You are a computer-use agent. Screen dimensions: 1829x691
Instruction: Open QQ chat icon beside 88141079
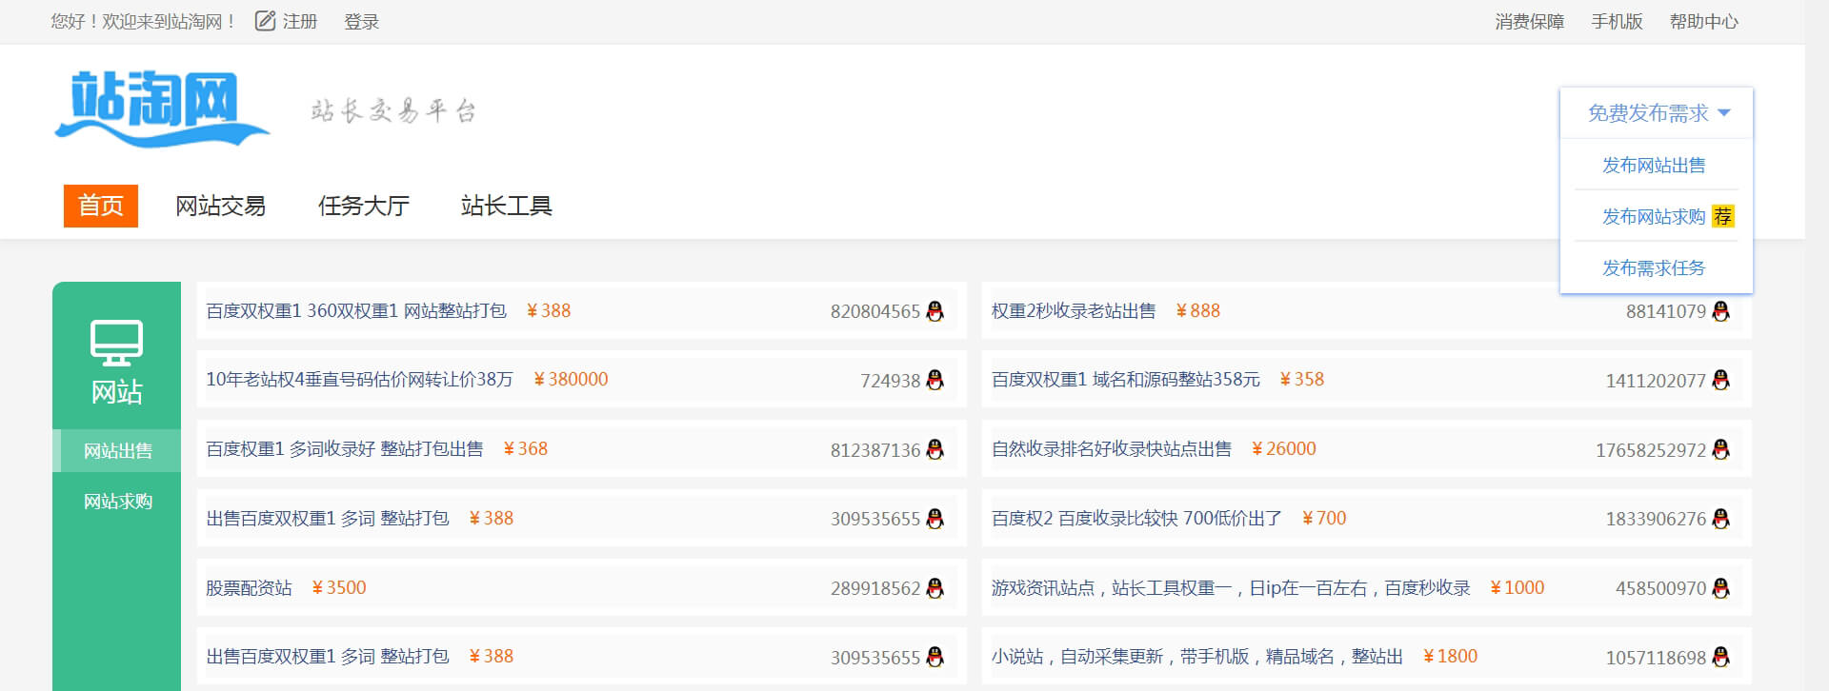(x=1720, y=311)
